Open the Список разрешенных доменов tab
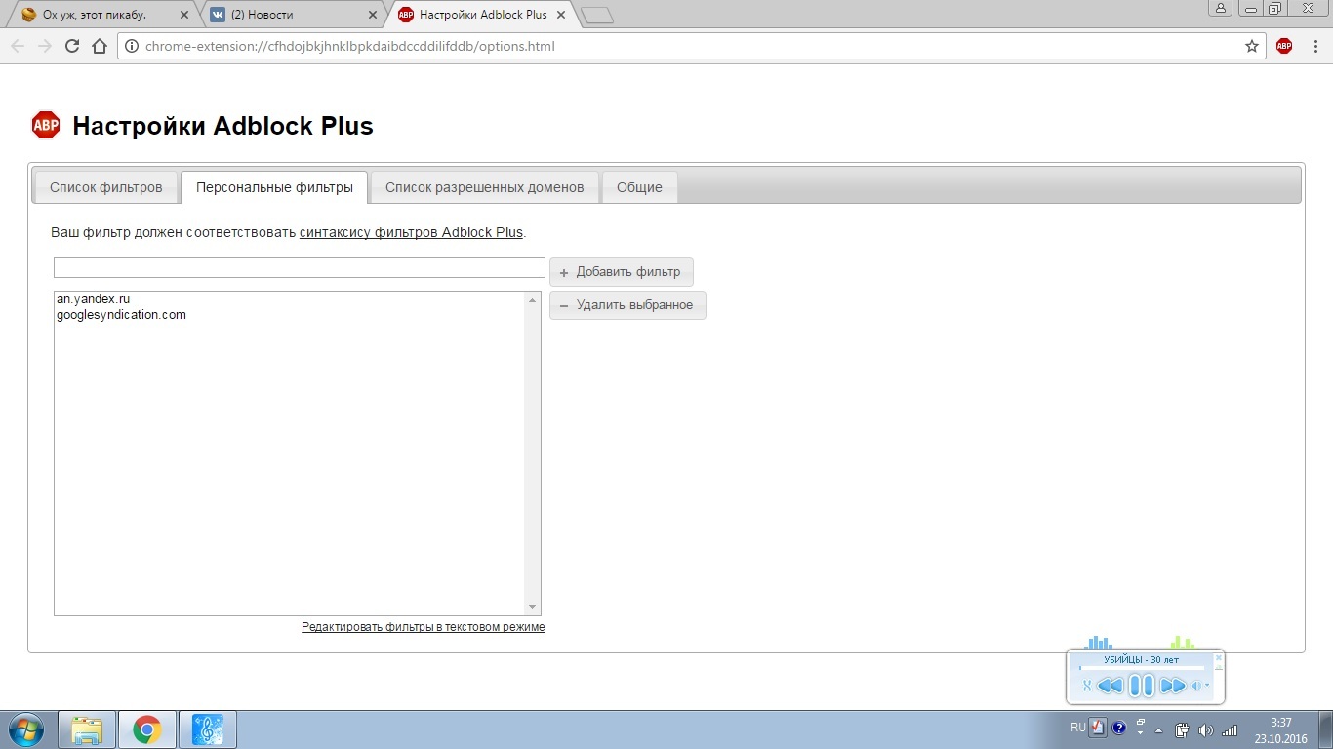The height and width of the screenshot is (749, 1333). (485, 187)
